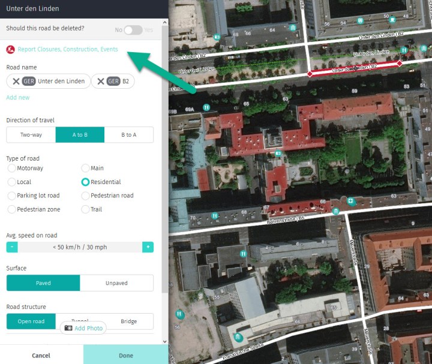This screenshot has width=432, height=364.
Task: Choose the Trail road type
Action: (x=85, y=209)
